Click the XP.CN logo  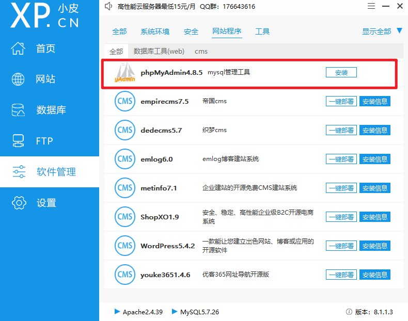[x=45, y=15]
